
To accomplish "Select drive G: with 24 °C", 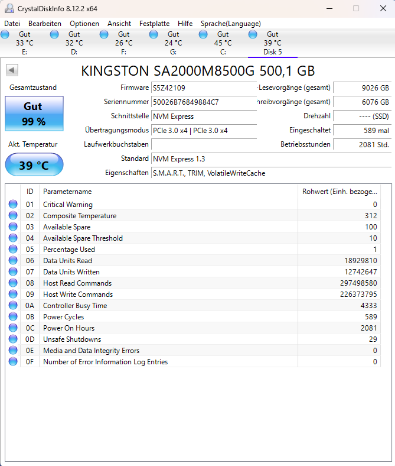I will tap(174, 43).
